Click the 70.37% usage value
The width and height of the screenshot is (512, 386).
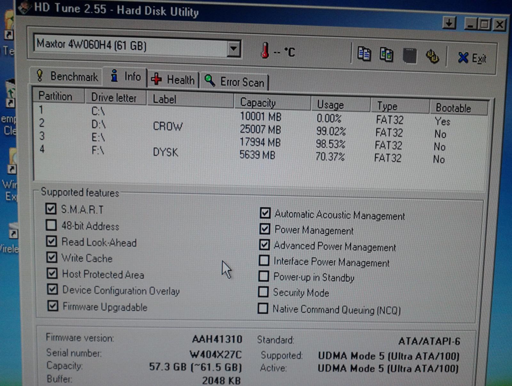[x=330, y=157]
